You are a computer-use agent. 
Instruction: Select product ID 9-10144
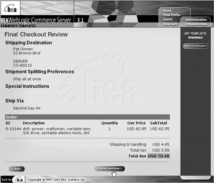coord(13,129)
